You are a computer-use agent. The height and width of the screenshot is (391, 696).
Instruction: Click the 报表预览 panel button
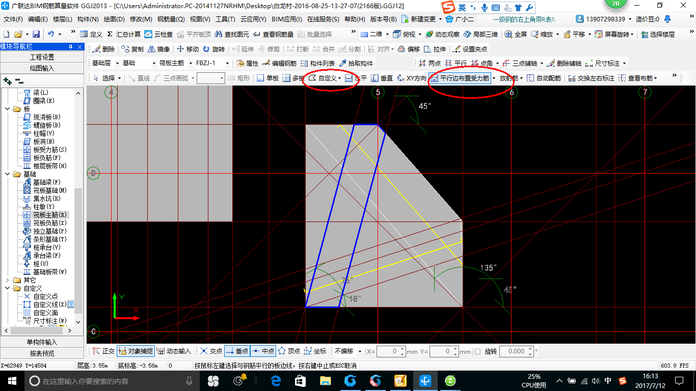point(42,353)
